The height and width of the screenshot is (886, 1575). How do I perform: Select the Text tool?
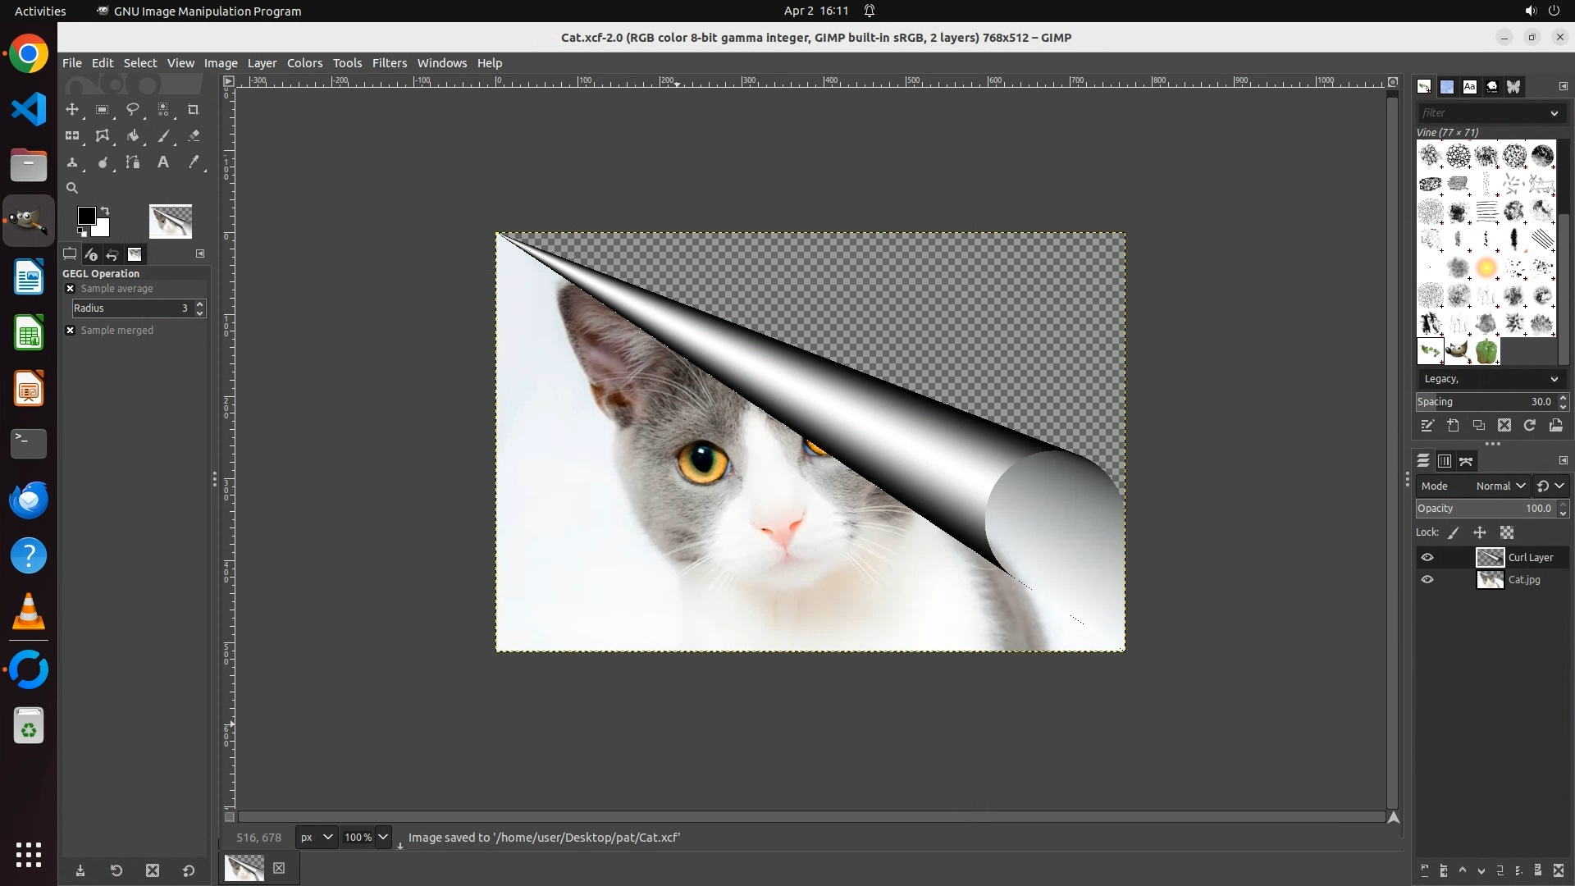tap(163, 162)
